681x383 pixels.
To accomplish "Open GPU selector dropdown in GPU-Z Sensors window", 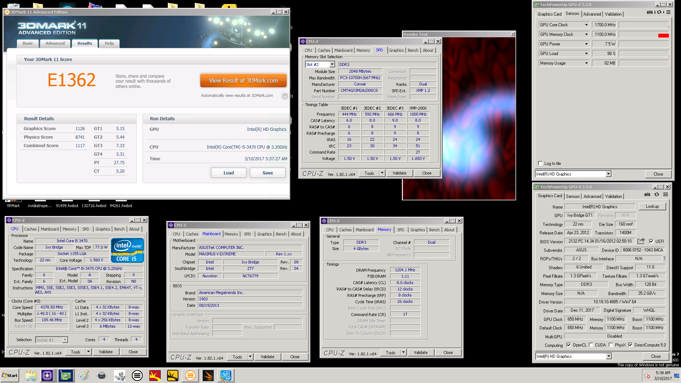I will tap(608, 174).
